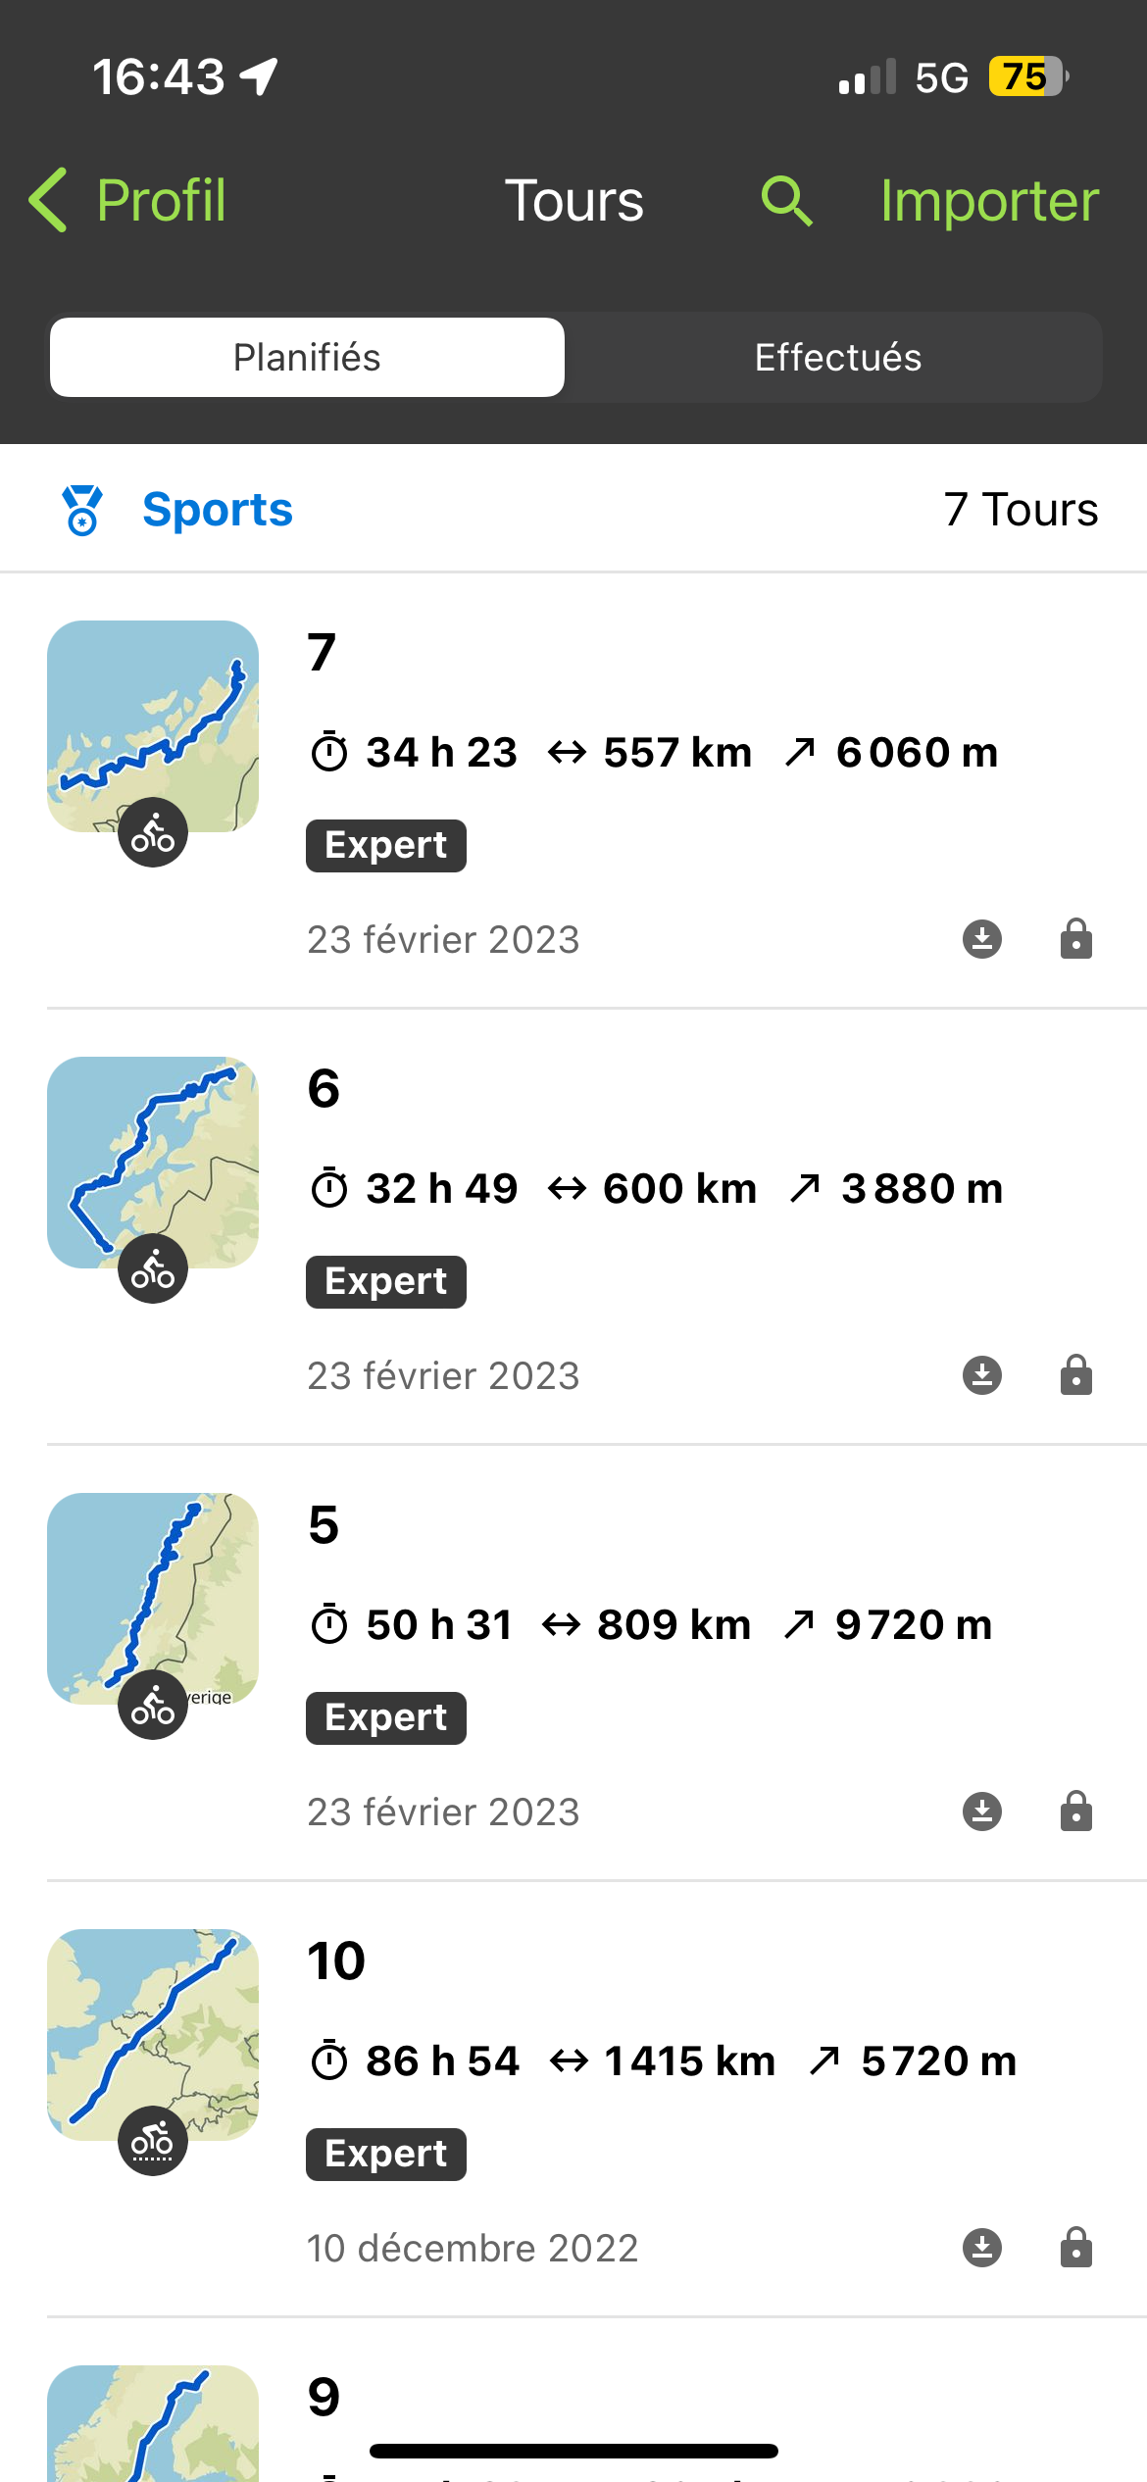Toggle privacy lock on tour 6
Image resolution: width=1147 pixels, height=2482 pixels.
pos(1075,1375)
